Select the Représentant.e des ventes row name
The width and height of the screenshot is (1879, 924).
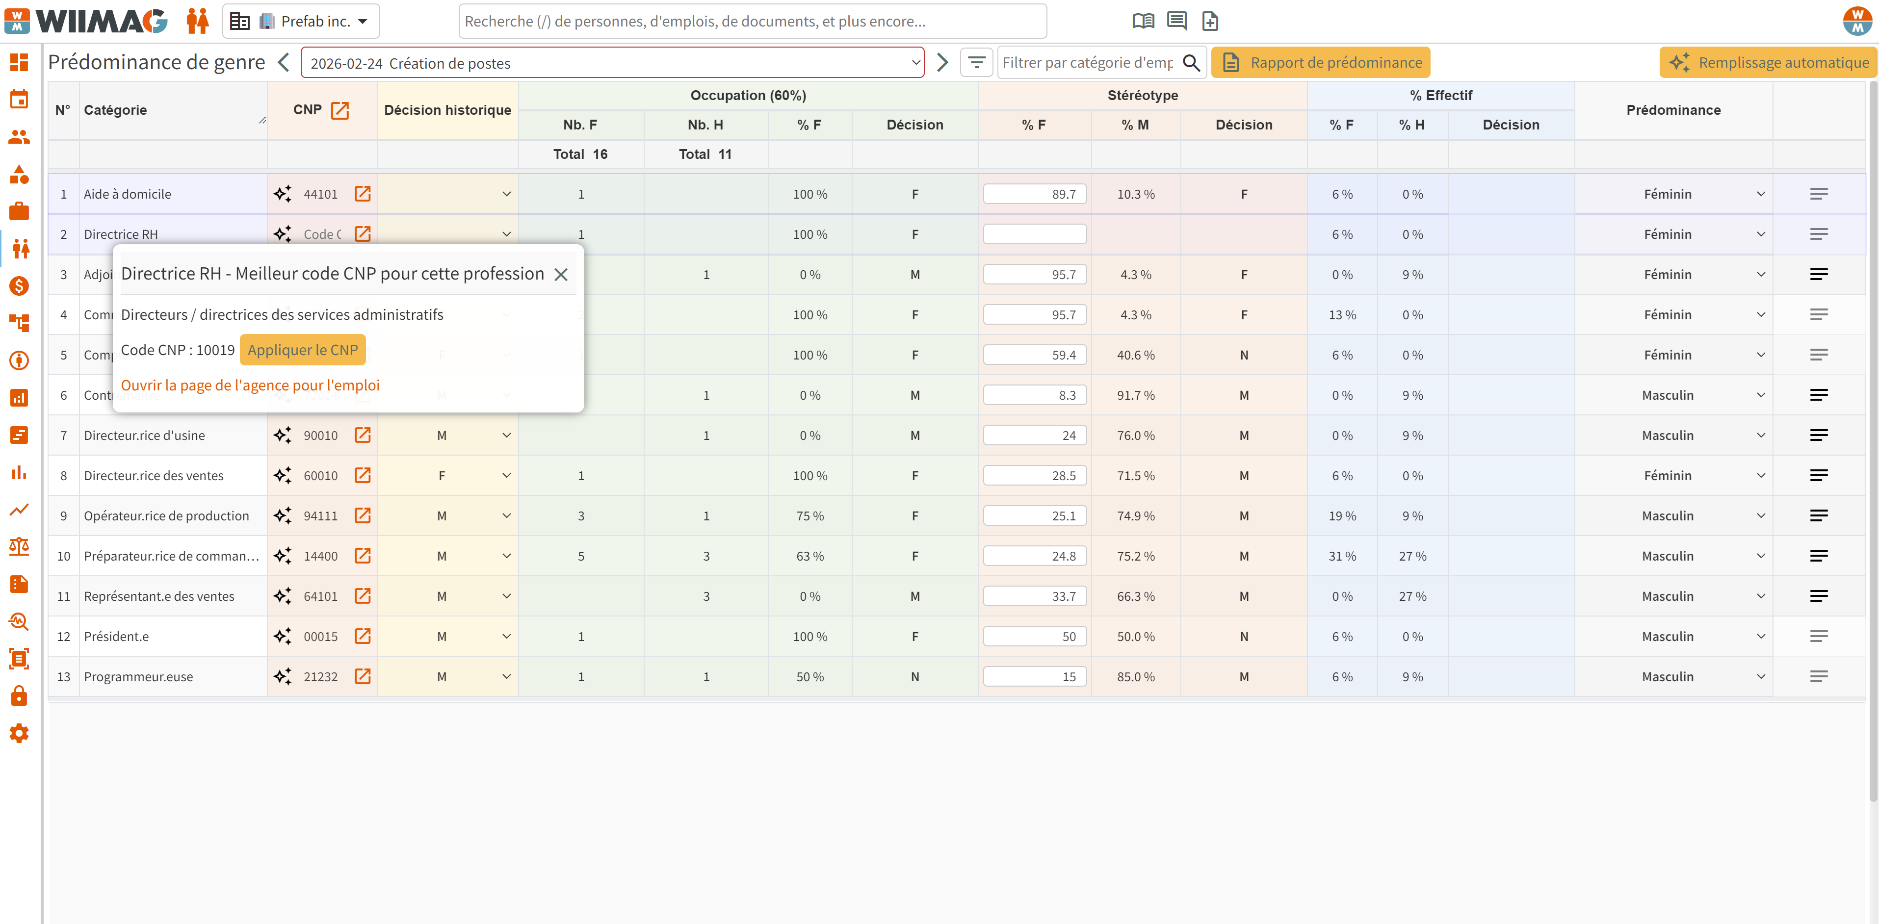pyautogui.click(x=159, y=596)
